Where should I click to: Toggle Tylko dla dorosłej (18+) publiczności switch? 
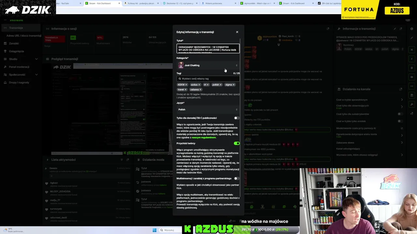point(237,118)
